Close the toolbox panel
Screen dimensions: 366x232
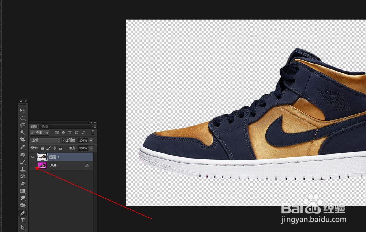tap(26, 101)
